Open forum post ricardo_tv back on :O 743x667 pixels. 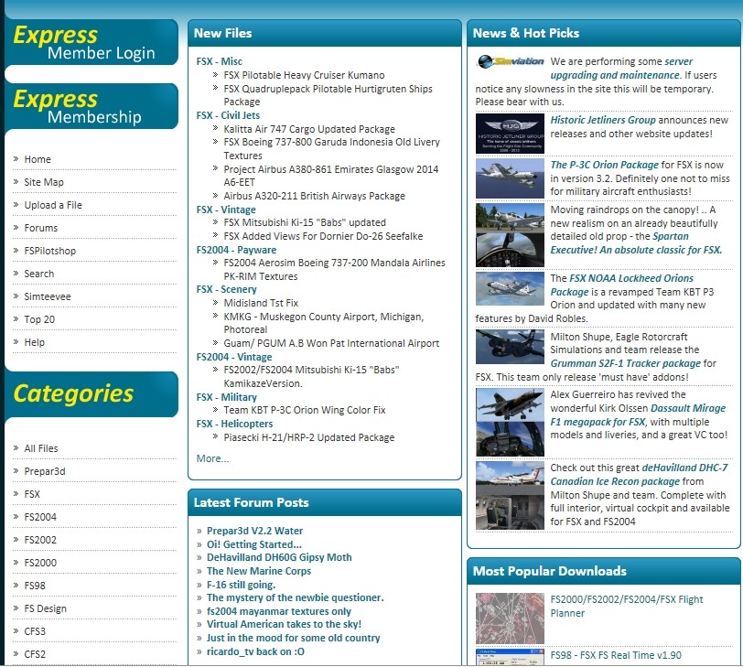tap(255, 651)
